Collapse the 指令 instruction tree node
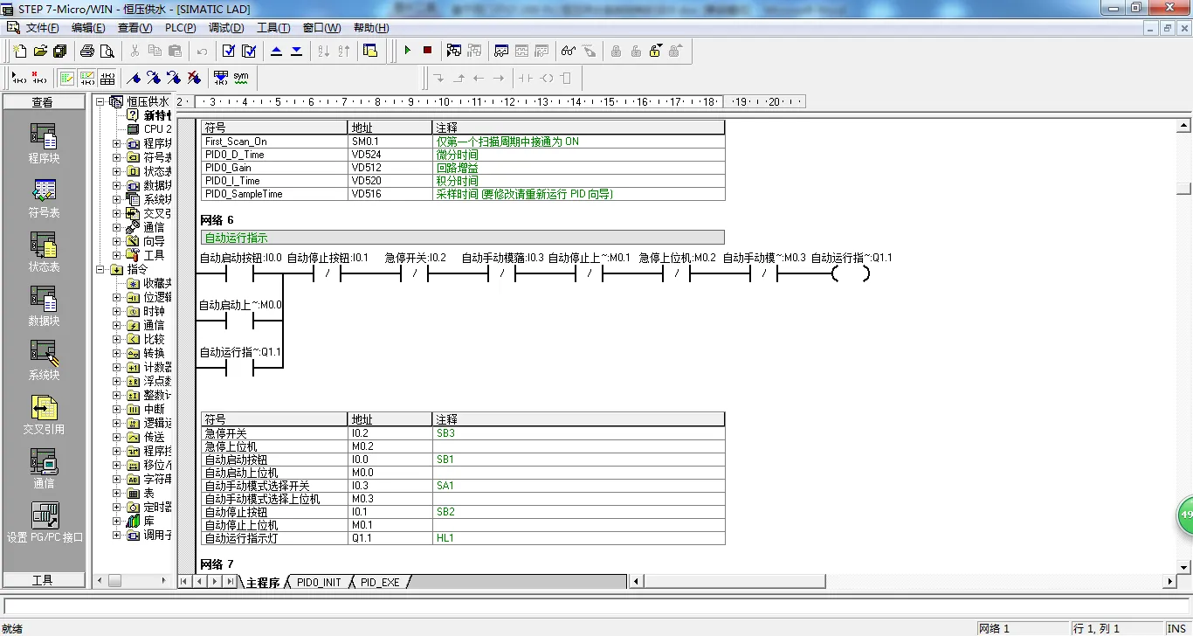1193x636 pixels. click(100, 269)
